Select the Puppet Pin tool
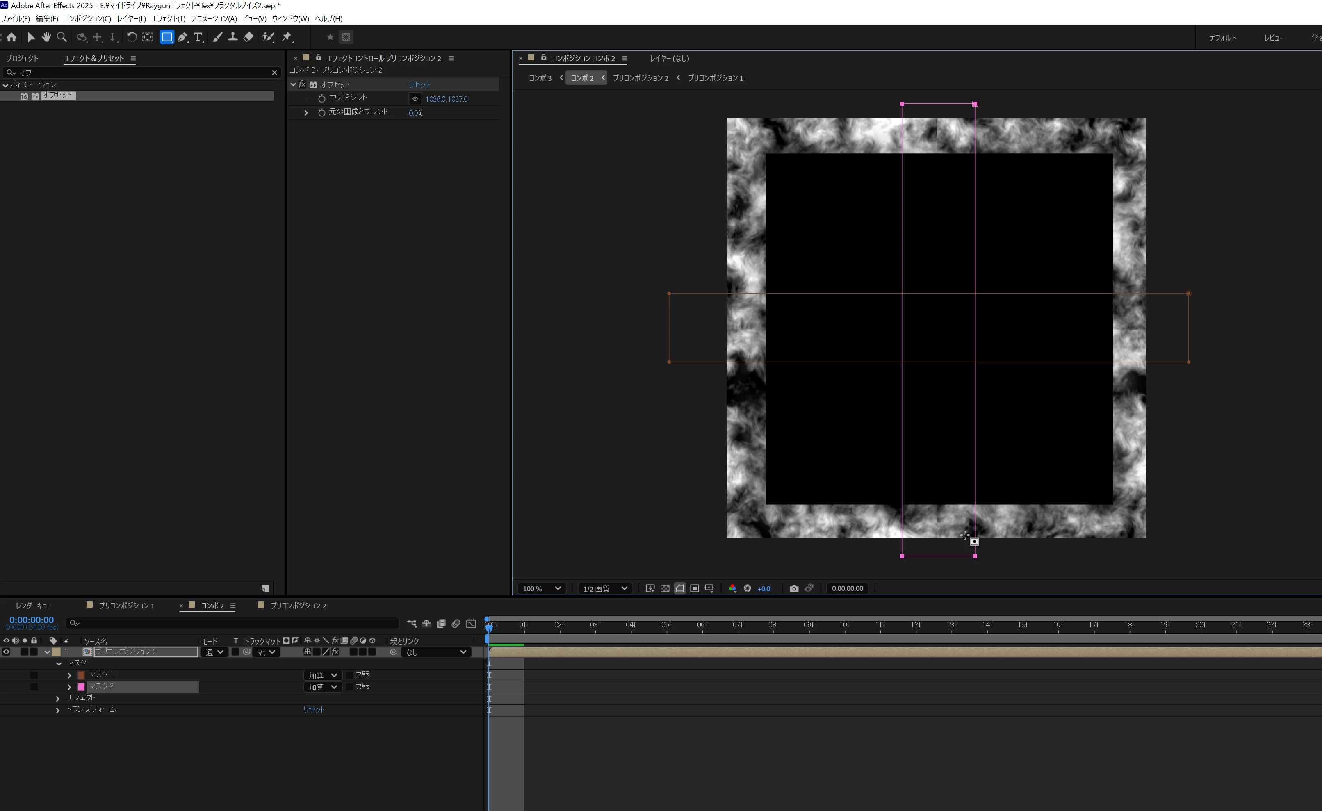 tap(287, 37)
